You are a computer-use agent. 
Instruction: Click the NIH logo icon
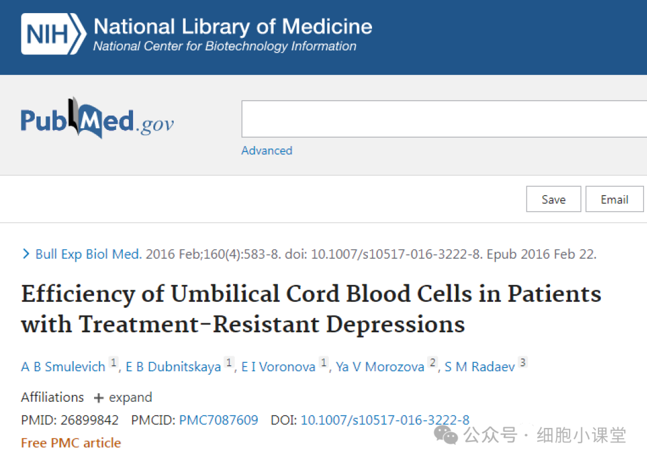(x=54, y=34)
